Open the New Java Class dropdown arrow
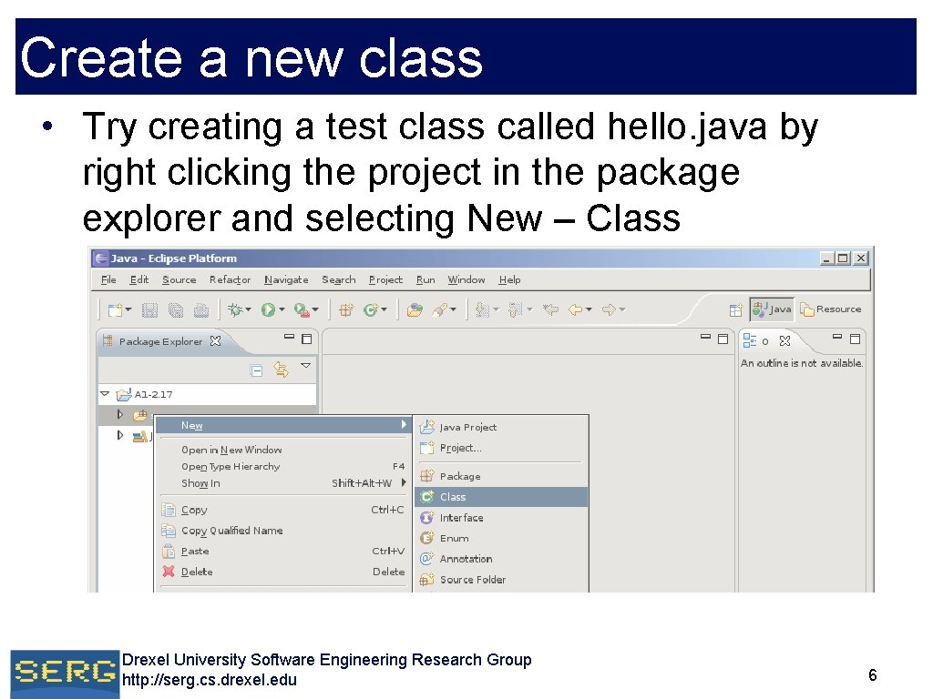This screenshot has height=699, width=933. (x=384, y=309)
